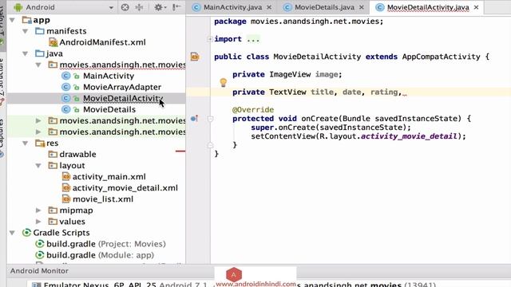The image size is (511, 287).
Task: Collapse the manifests folder
Action: coord(26,31)
